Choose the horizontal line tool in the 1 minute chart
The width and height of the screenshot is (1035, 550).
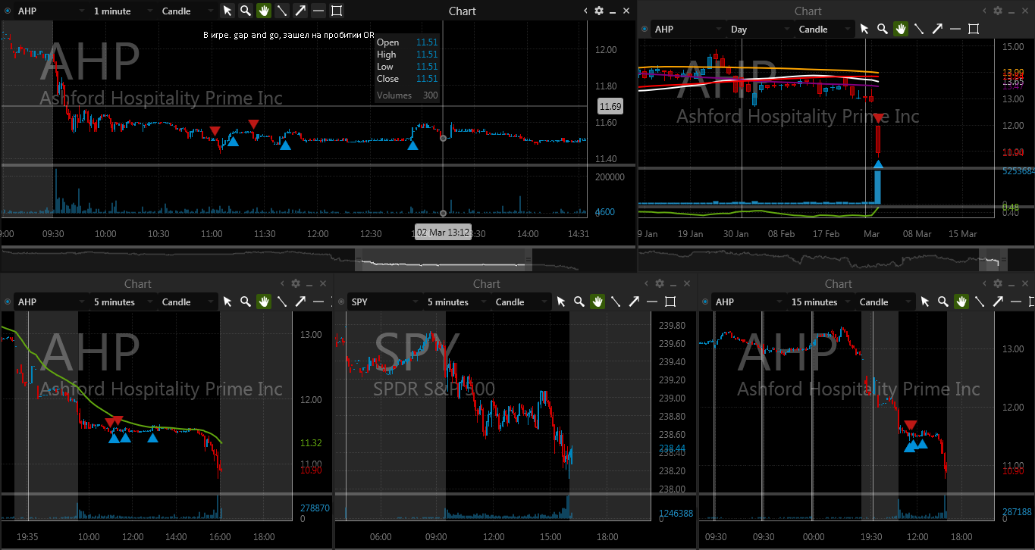tap(318, 11)
